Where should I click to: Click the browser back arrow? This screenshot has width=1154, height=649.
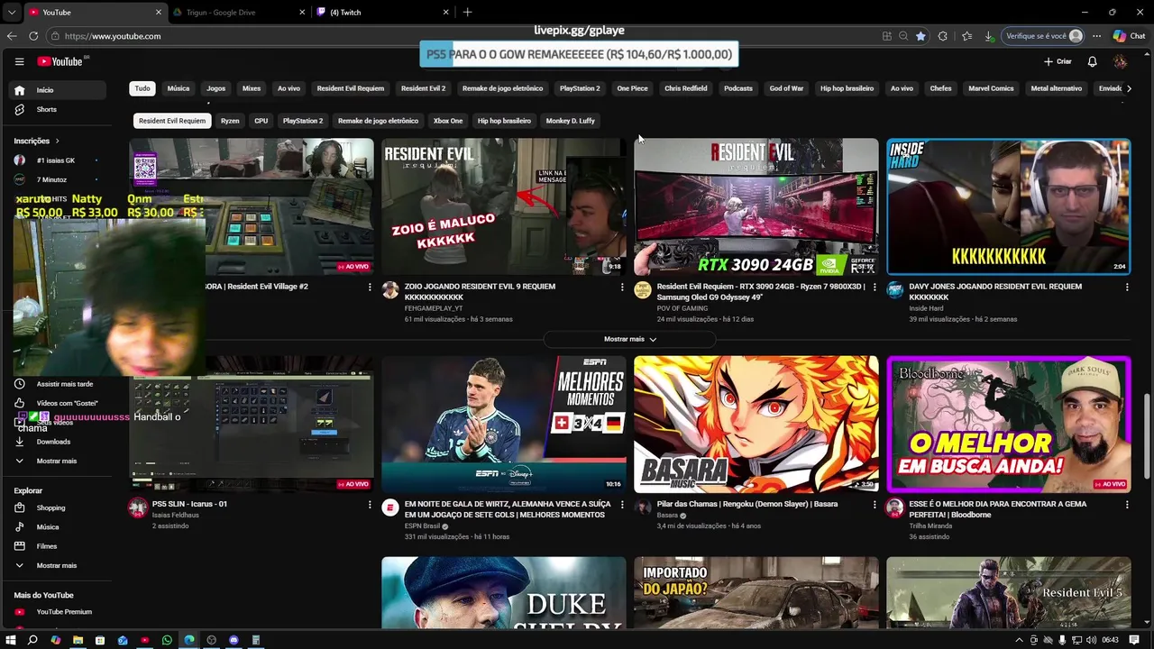(12, 36)
